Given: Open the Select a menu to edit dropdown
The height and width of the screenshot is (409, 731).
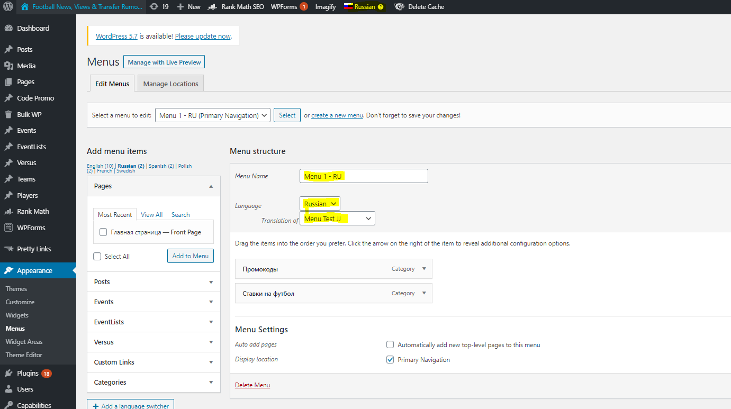Looking at the screenshot, I should [x=212, y=115].
